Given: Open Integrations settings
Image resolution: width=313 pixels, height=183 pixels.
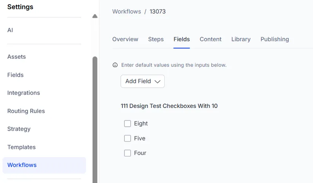Looking at the screenshot, I should [x=23, y=93].
